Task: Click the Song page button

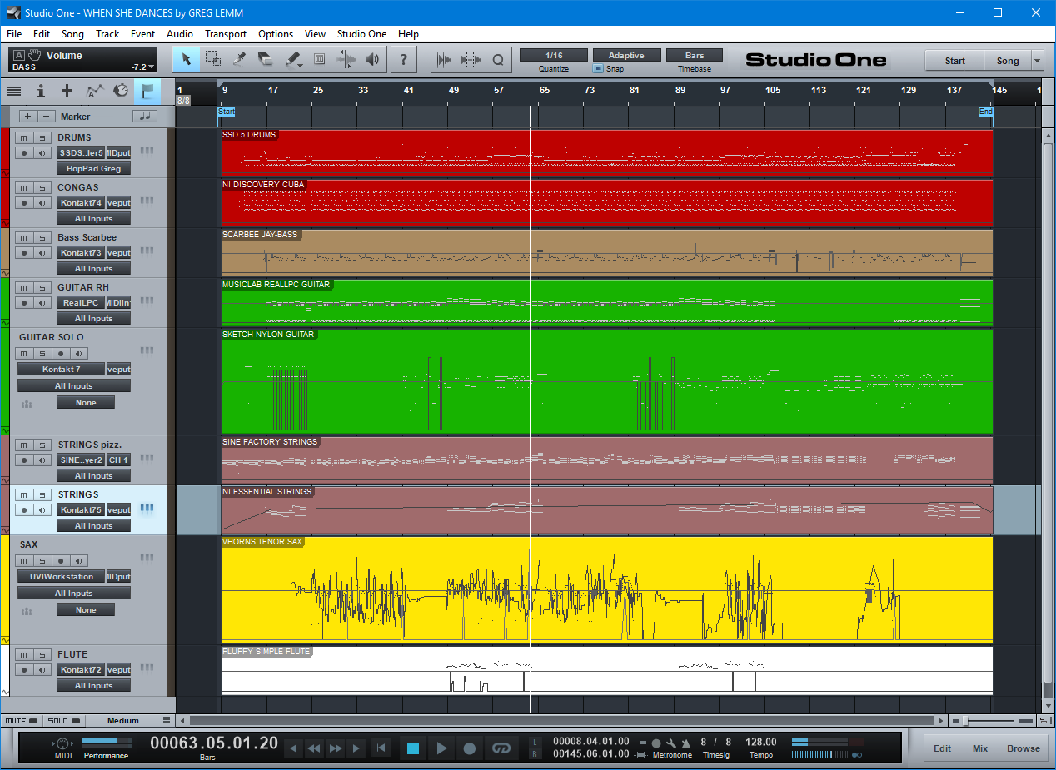Action: [1008, 60]
